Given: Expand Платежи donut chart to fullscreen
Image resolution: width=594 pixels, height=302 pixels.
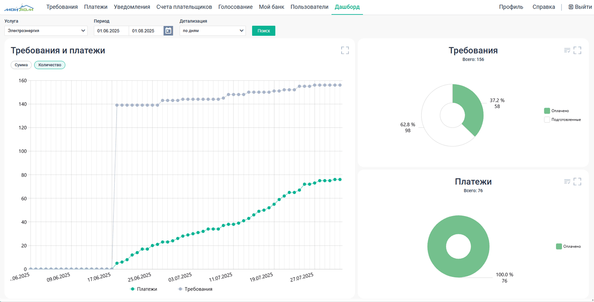Looking at the screenshot, I should [577, 182].
